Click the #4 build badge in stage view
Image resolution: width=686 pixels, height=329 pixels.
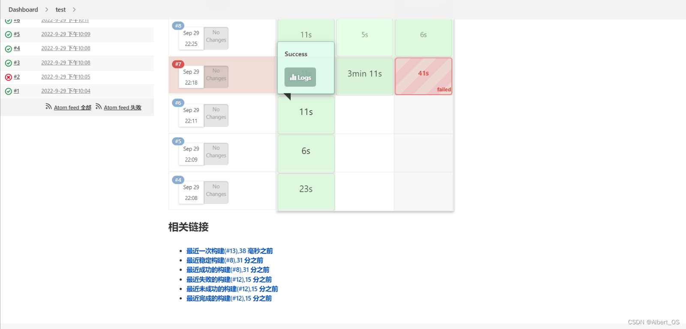point(178,180)
